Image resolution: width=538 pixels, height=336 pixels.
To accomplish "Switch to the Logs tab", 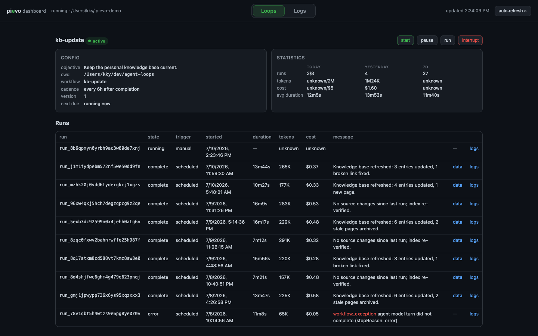I will click(300, 11).
